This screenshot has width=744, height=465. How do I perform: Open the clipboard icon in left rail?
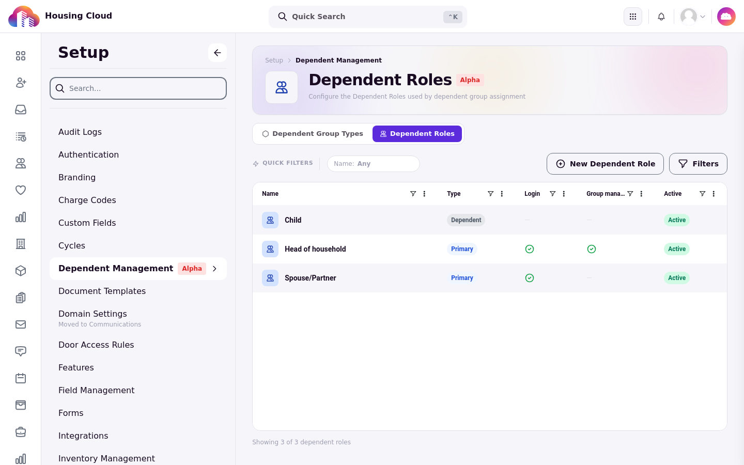pyautogui.click(x=21, y=298)
